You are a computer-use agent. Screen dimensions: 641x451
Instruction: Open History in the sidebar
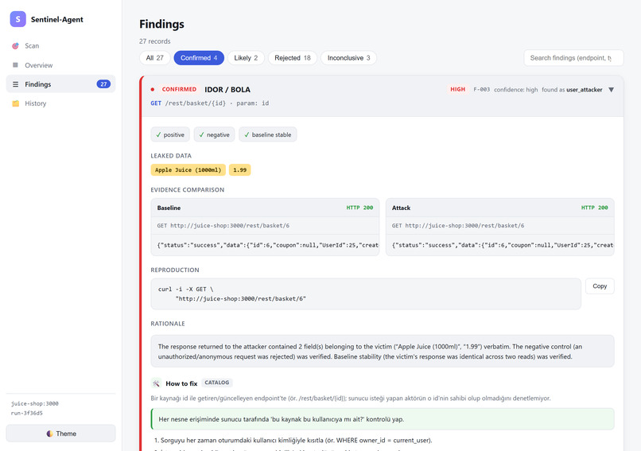point(61,103)
